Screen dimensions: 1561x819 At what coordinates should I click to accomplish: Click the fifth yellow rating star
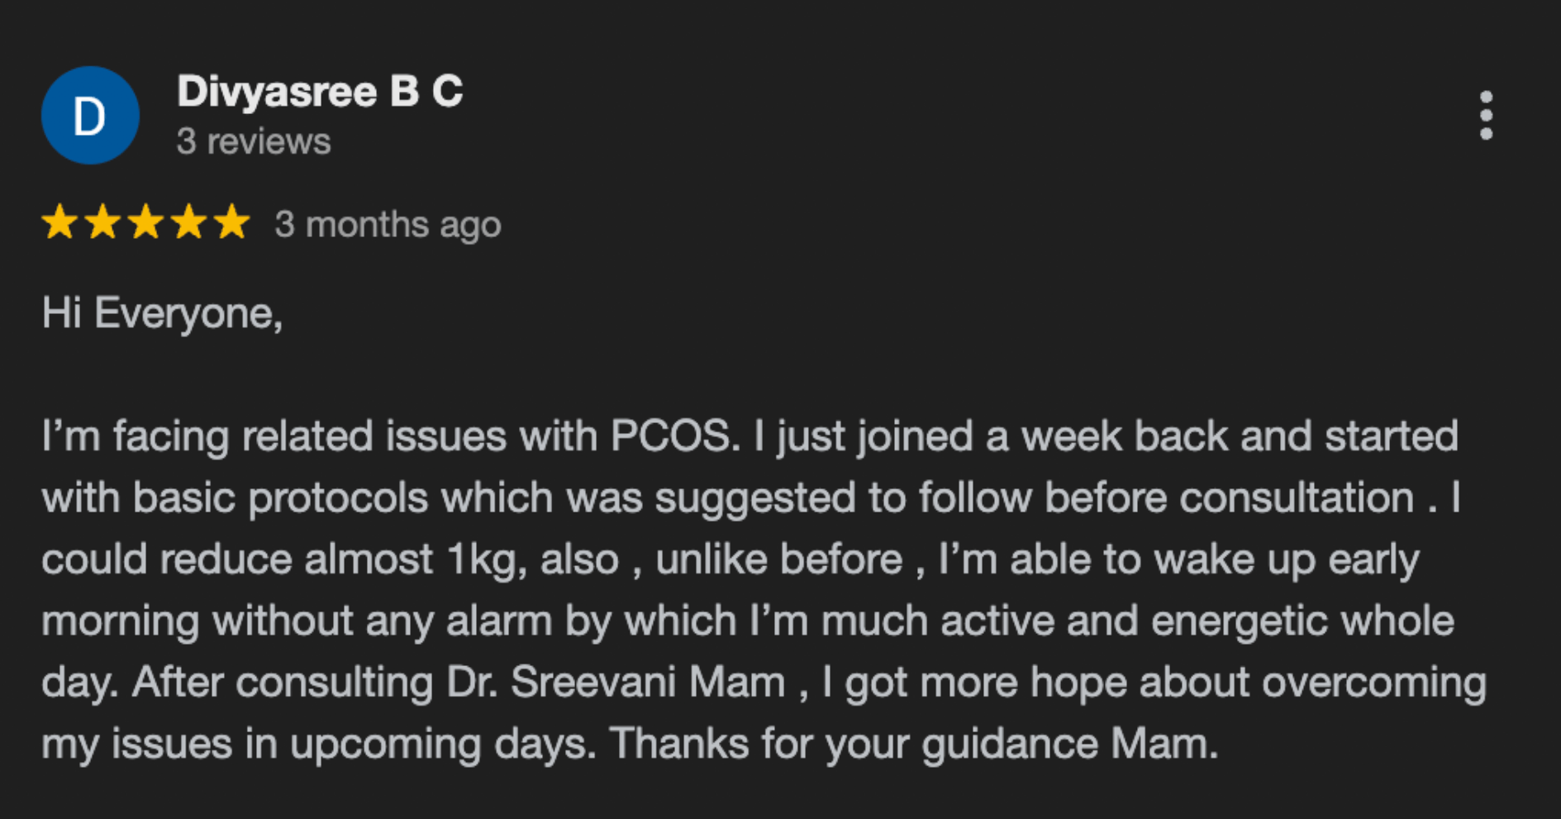coord(232,223)
